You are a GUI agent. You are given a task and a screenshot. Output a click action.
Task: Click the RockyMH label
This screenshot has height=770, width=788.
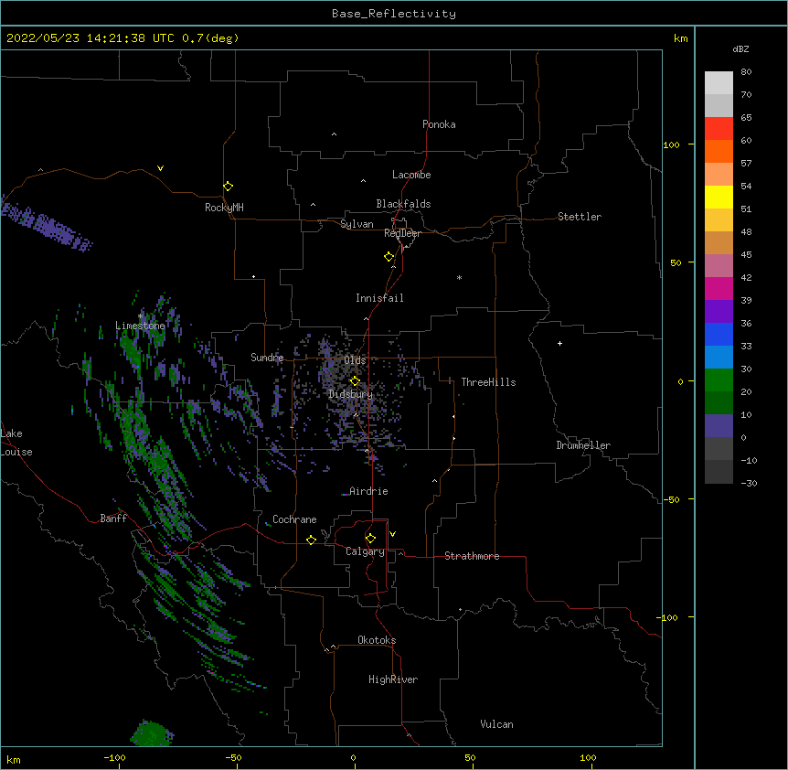[224, 208]
